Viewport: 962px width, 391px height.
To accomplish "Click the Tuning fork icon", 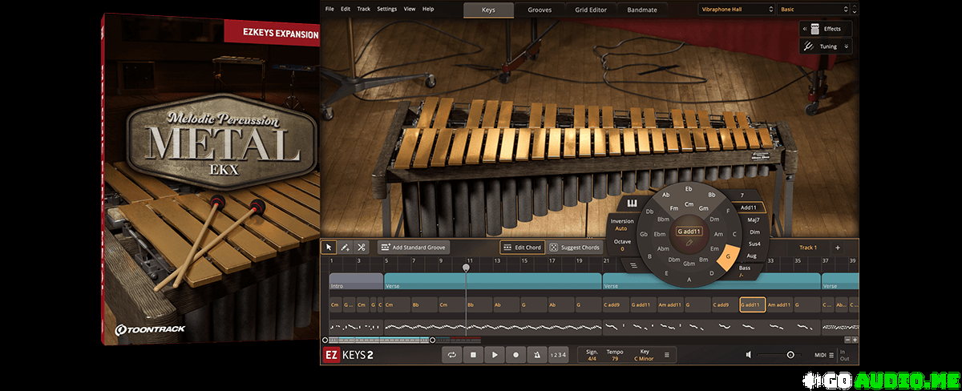I will pyautogui.click(x=810, y=46).
